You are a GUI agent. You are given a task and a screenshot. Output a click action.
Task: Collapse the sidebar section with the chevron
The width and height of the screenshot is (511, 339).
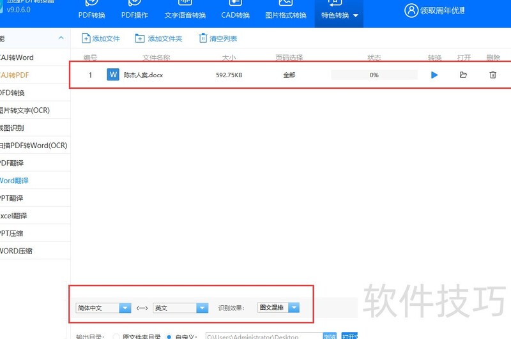[61, 38]
